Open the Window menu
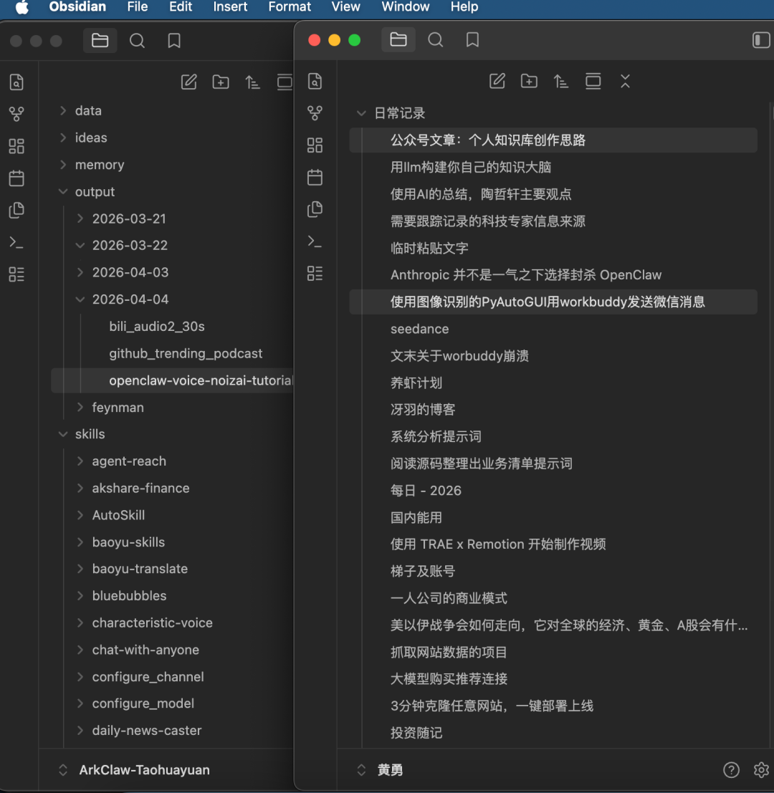 (405, 7)
